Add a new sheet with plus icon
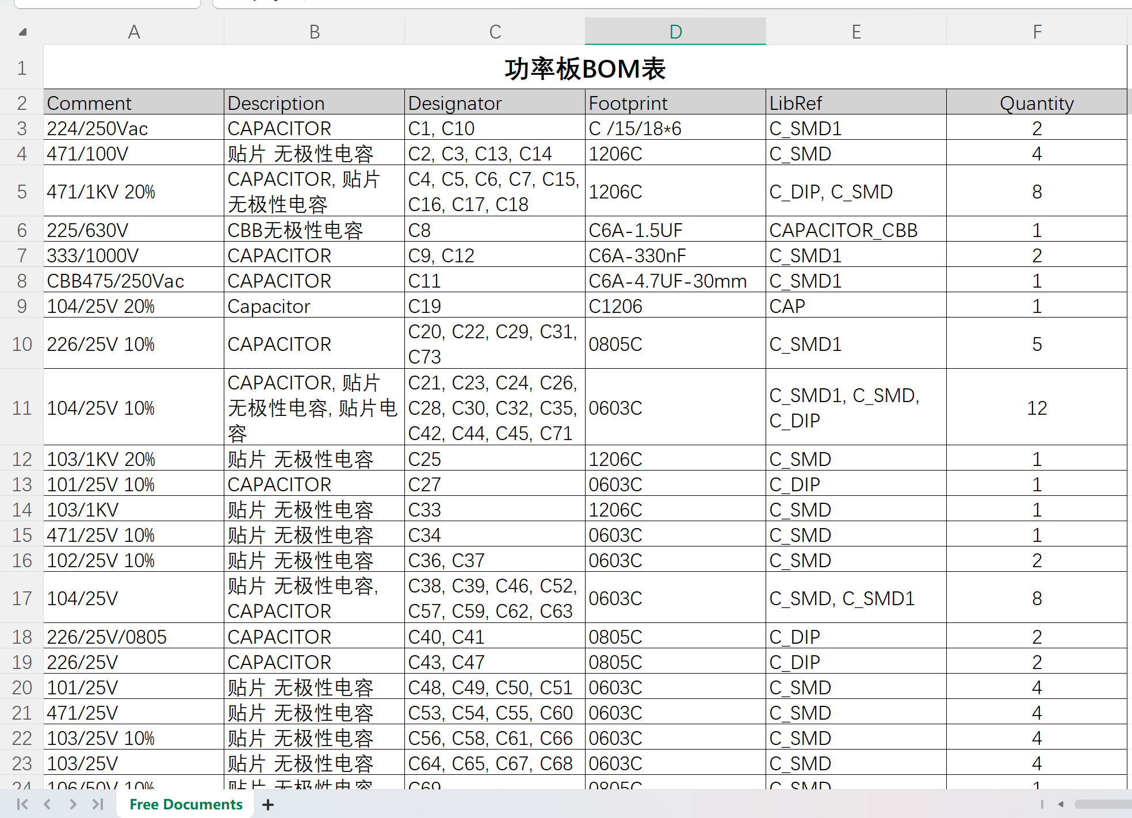The image size is (1132, 818). click(x=267, y=805)
